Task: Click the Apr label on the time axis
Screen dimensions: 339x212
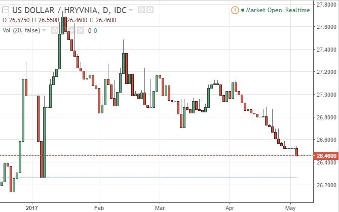Action: [x=230, y=208]
